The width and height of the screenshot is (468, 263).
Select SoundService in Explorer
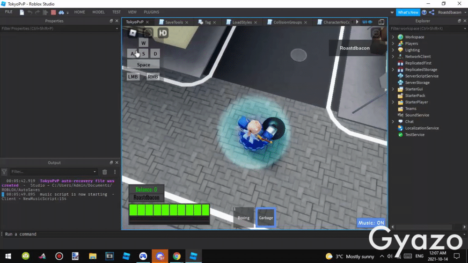417,115
